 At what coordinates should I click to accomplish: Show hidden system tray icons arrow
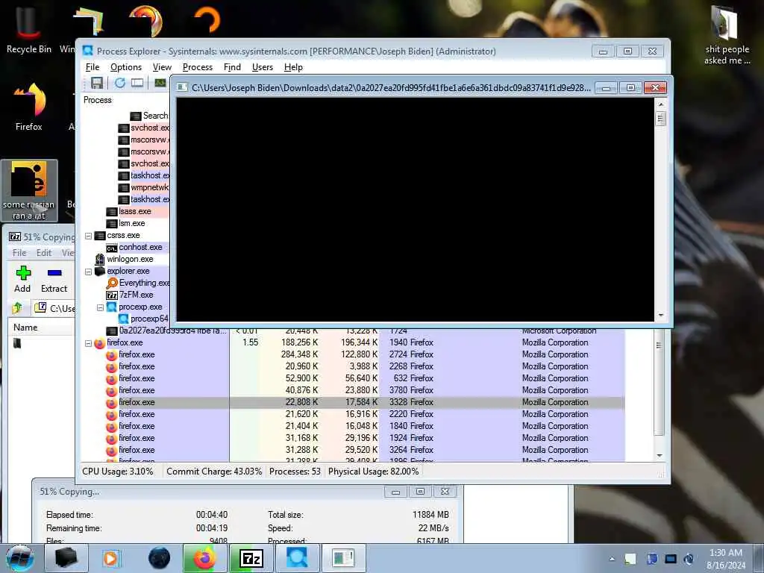pos(612,559)
